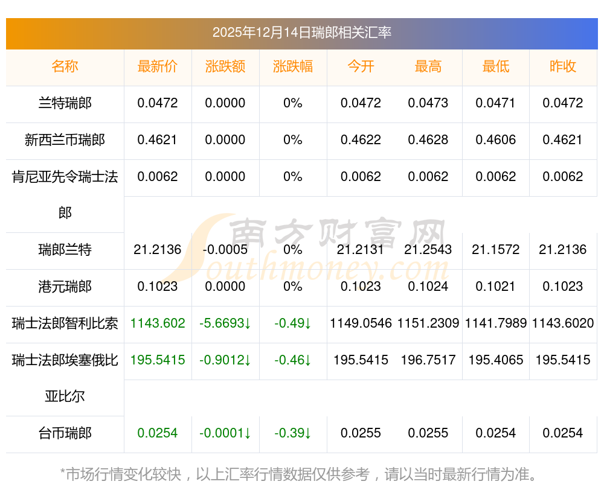Select the 兰特瑞郎 row name

point(65,103)
